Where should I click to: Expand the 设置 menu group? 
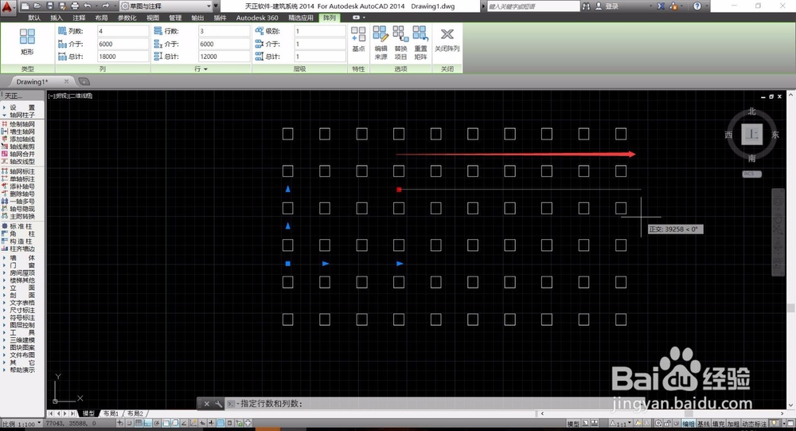click(x=22, y=108)
